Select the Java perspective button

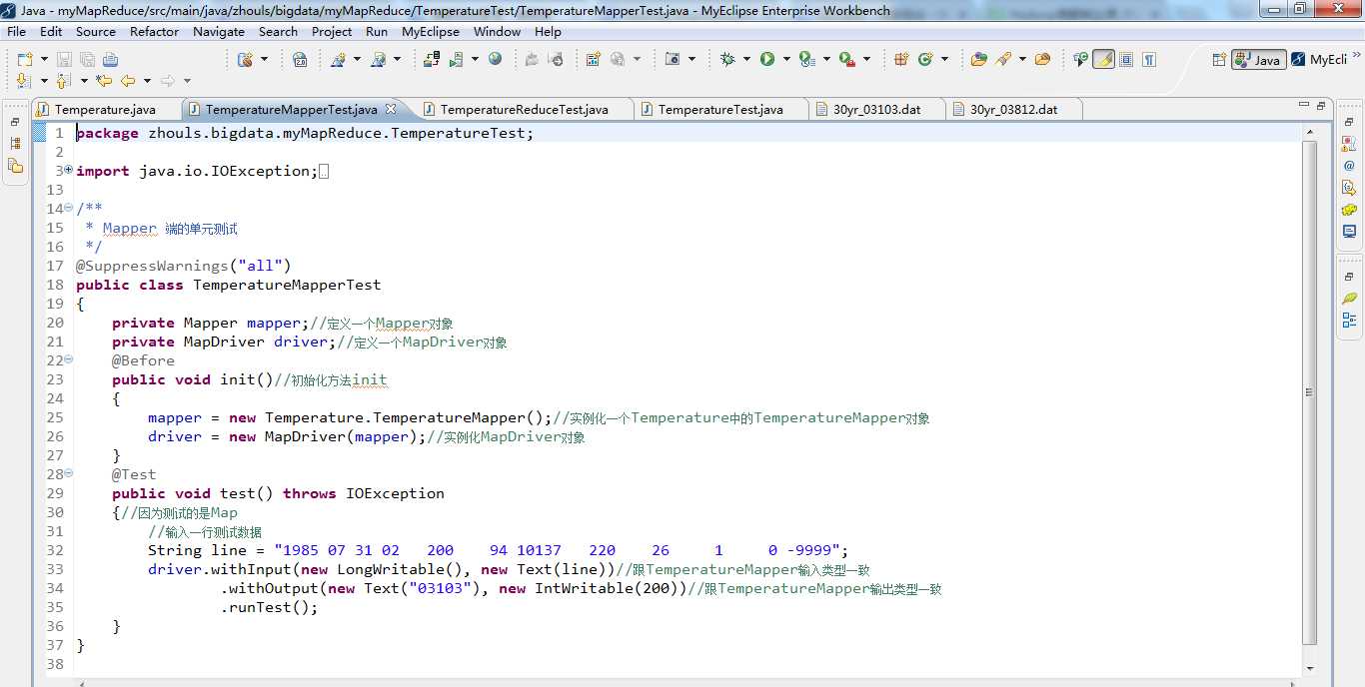1258,60
